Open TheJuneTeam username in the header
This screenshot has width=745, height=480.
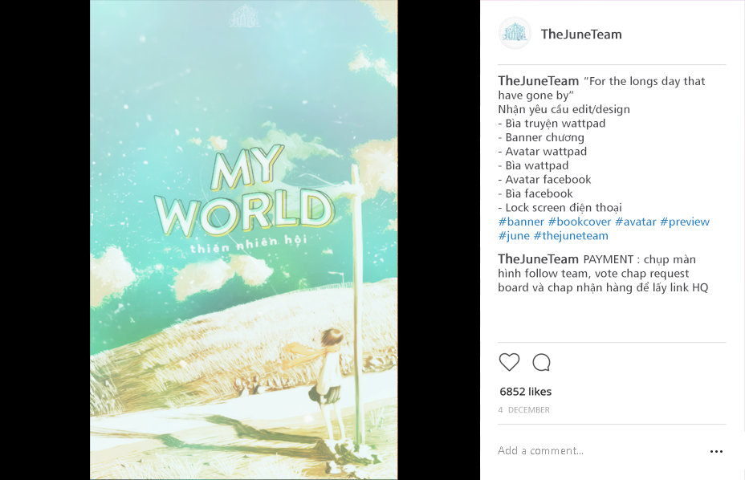click(581, 35)
